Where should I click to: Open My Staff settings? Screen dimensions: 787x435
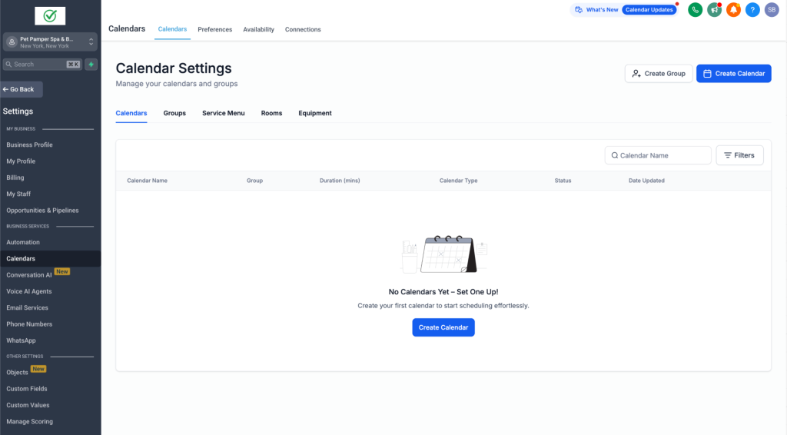point(18,194)
